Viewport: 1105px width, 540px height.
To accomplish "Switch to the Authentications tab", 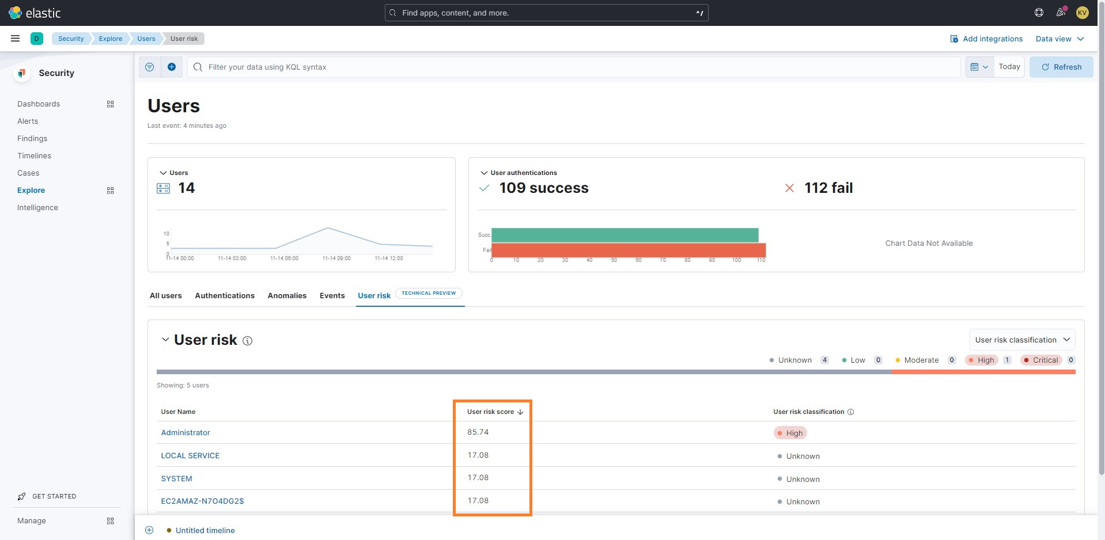I will pos(224,295).
